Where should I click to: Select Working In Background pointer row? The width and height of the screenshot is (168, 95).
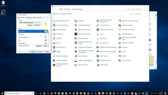(33, 37)
